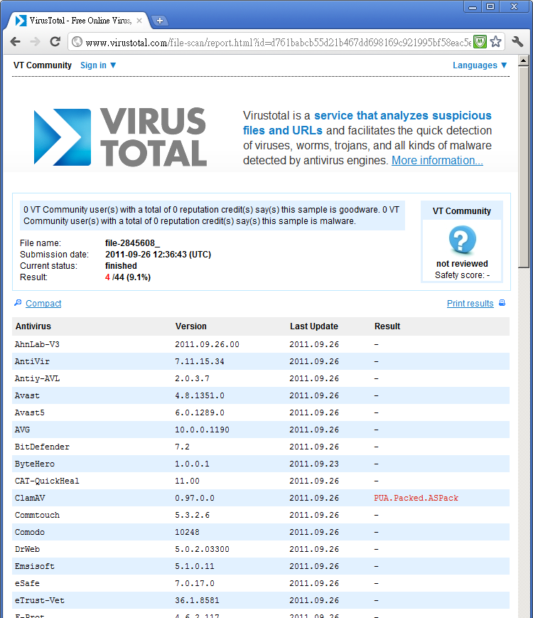
Task: Close the VirusTotal browser tab
Action: 139,21
